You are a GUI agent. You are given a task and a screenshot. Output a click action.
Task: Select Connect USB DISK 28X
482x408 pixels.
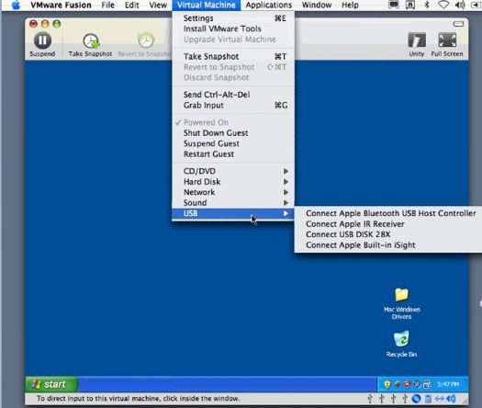pyautogui.click(x=388, y=234)
